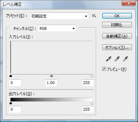Open the プリセット dropdown showing 初期設定
Screen dimensions: 138x122
point(59,16)
